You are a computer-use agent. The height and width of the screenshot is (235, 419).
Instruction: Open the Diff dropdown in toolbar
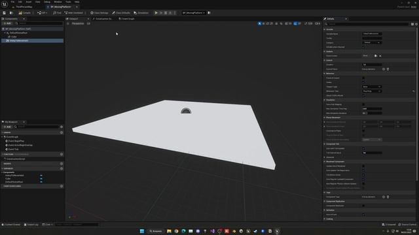42,13
